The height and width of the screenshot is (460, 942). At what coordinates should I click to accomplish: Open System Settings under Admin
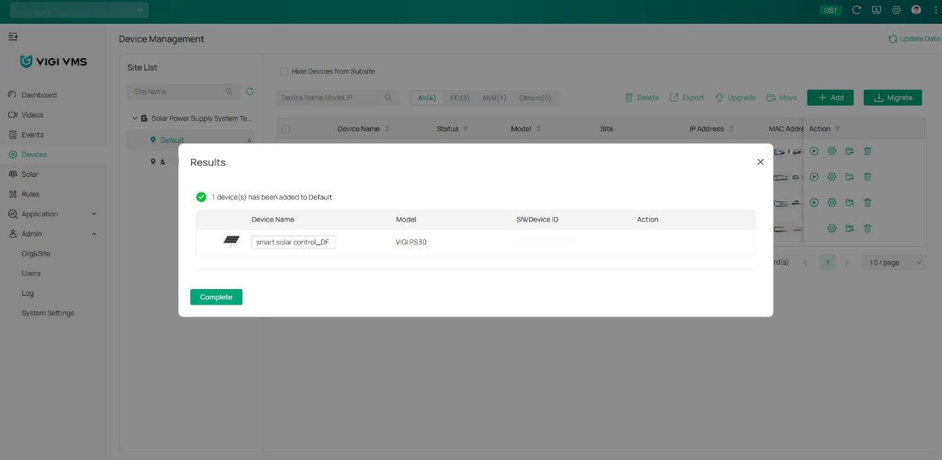[x=48, y=313]
